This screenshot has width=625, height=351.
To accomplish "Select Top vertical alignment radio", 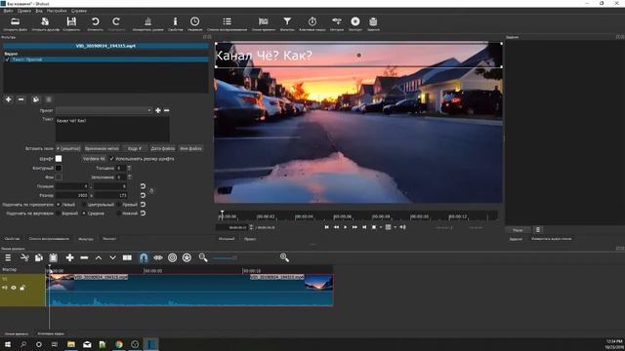I will coord(59,214).
